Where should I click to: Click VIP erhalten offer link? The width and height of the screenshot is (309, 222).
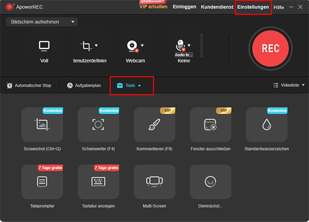pos(153,7)
